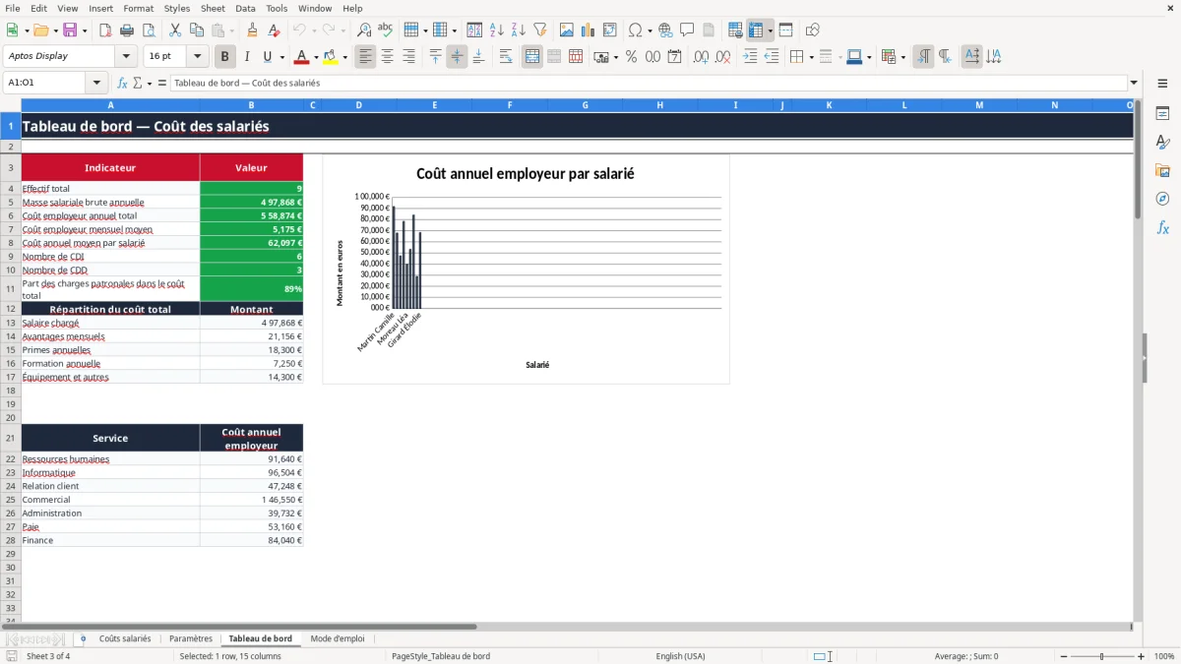Open sidebar Functions fx panel
Screen dimensions: 1181x664
[1162, 227]
